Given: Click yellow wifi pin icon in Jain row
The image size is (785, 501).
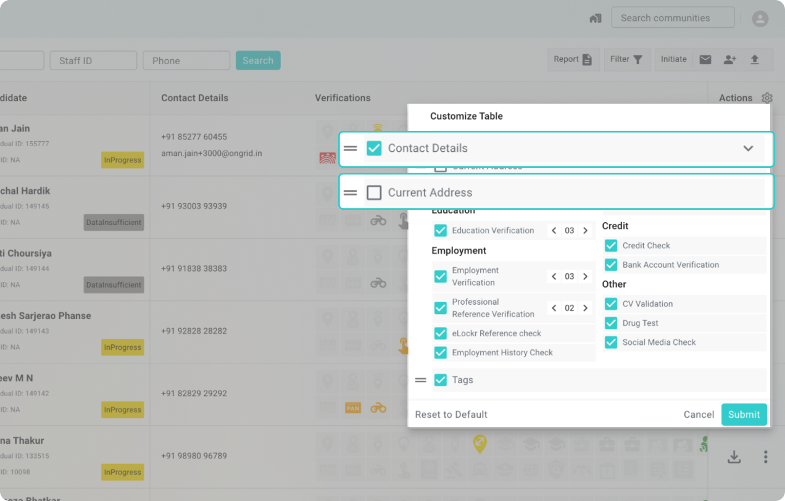Looking at the screenshot, I should (x=378, y=128).
